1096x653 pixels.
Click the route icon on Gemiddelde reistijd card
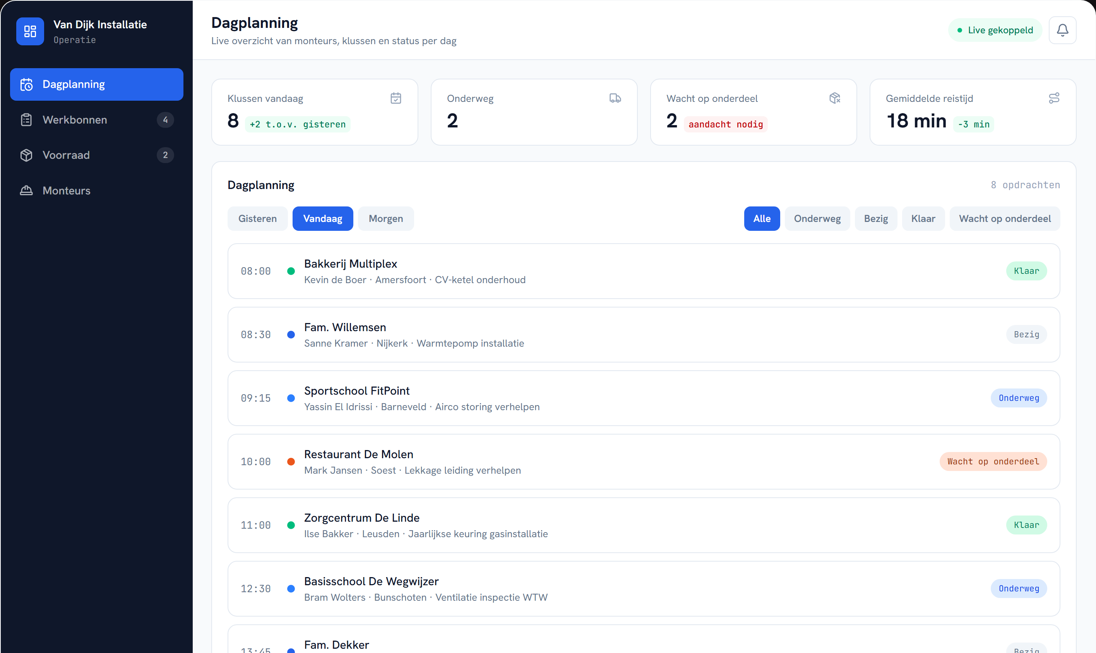[x=1054, y=98]
